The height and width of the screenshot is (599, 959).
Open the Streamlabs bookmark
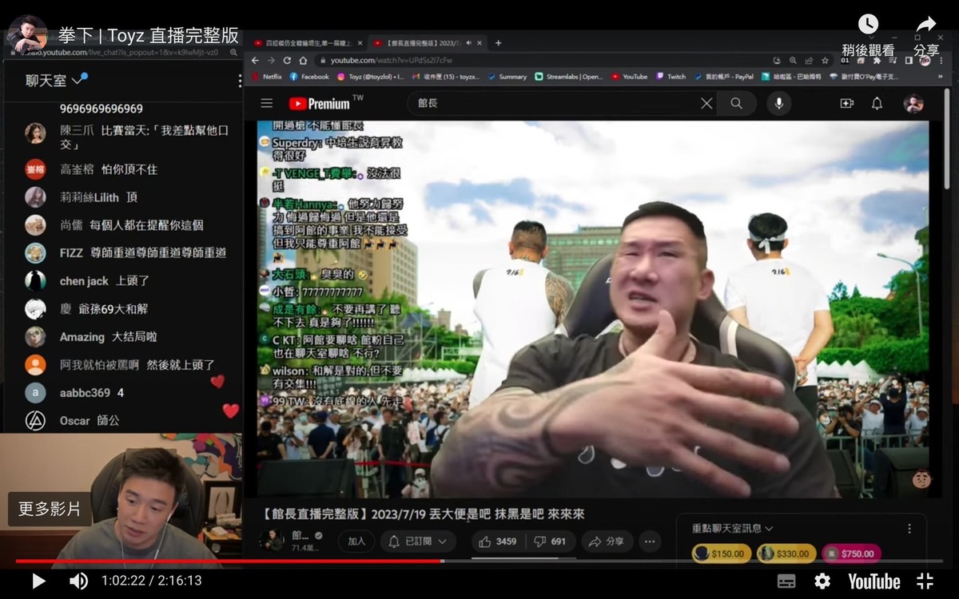pos(569,77)
